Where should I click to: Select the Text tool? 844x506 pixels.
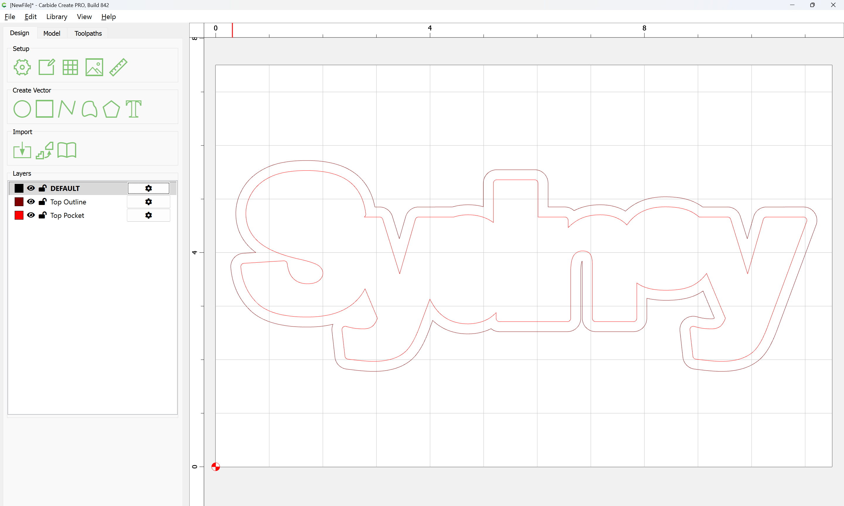click(x=133, y=109)
